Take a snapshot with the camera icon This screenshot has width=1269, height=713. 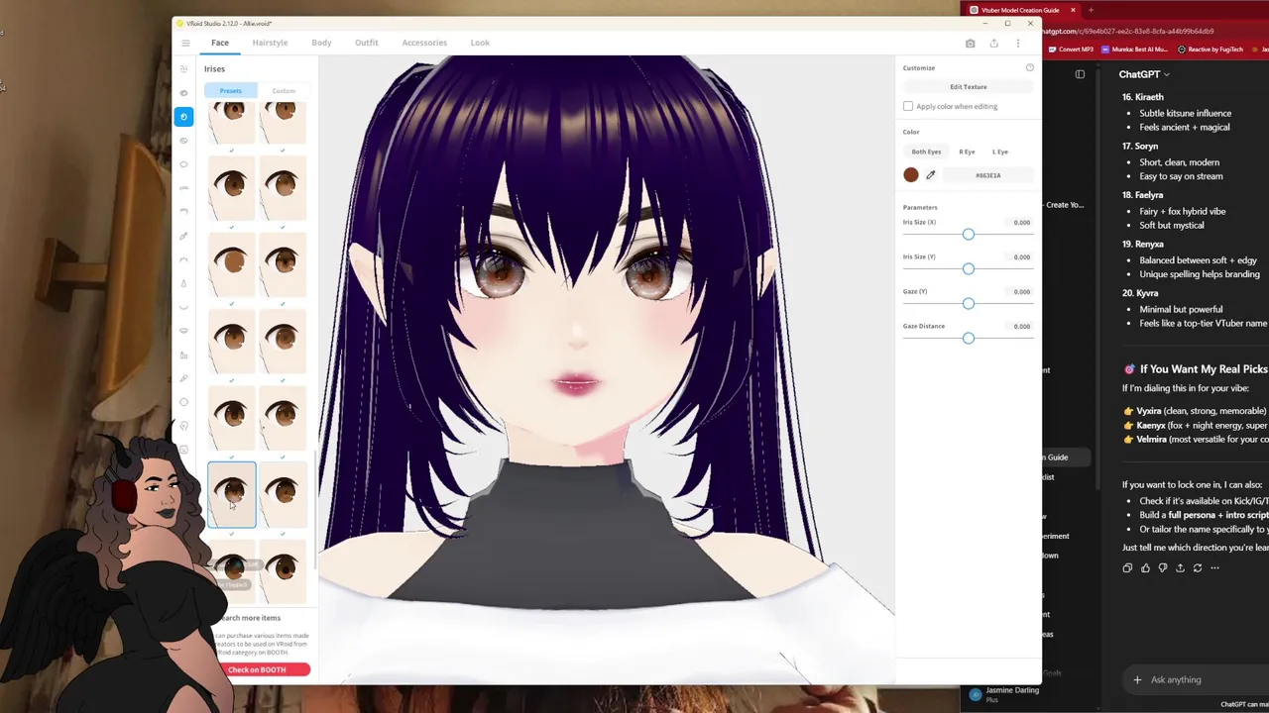click(x=970, y=43)
